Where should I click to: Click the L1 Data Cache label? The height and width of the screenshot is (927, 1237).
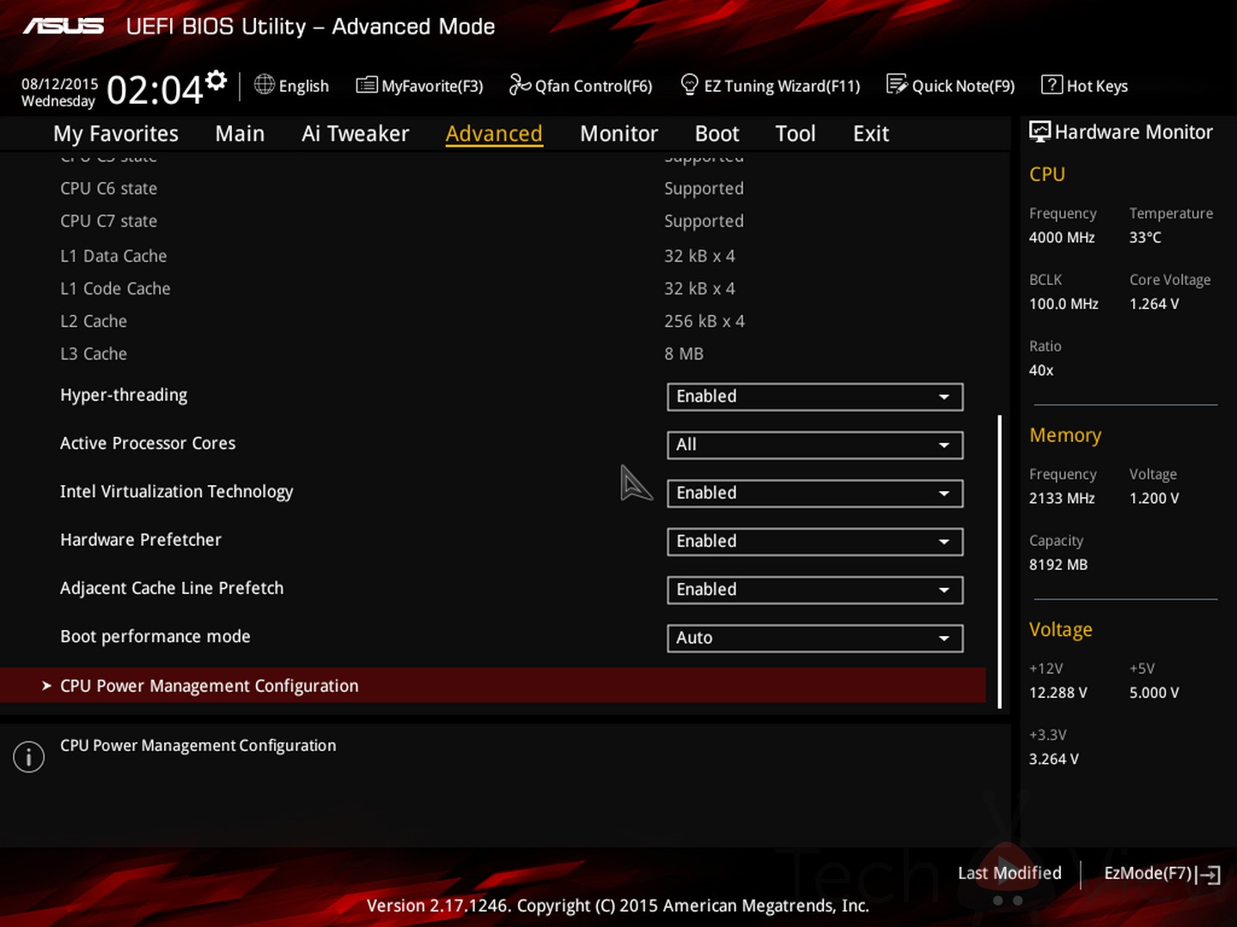click(x=113, y=256)
